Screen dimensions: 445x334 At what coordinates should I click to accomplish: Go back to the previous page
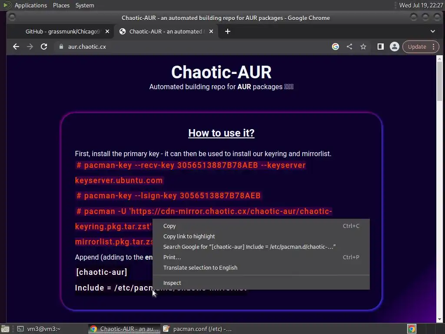pyautogui.click(x=16, y=47)
